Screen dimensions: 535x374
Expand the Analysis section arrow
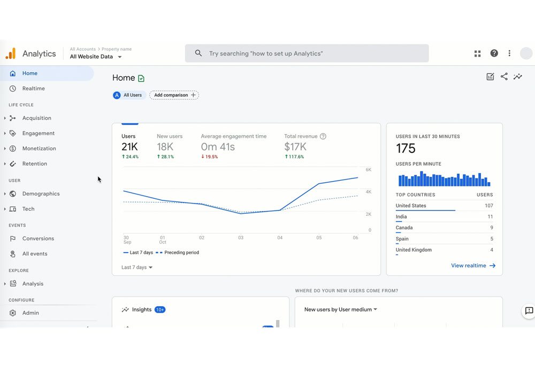(5, 284)
